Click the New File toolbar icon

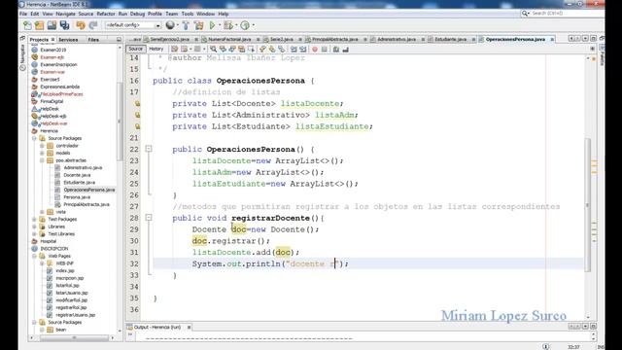click(x=27, y=25)
